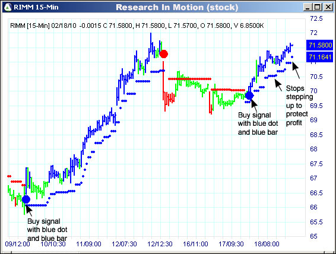Click the 65.5 price axis label

[x=316, y=222]
